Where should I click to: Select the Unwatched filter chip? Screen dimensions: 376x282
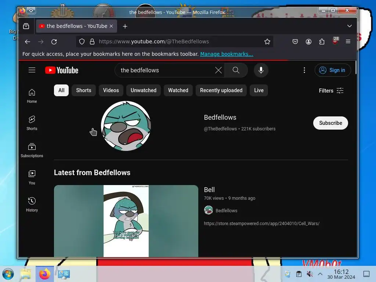144,90
